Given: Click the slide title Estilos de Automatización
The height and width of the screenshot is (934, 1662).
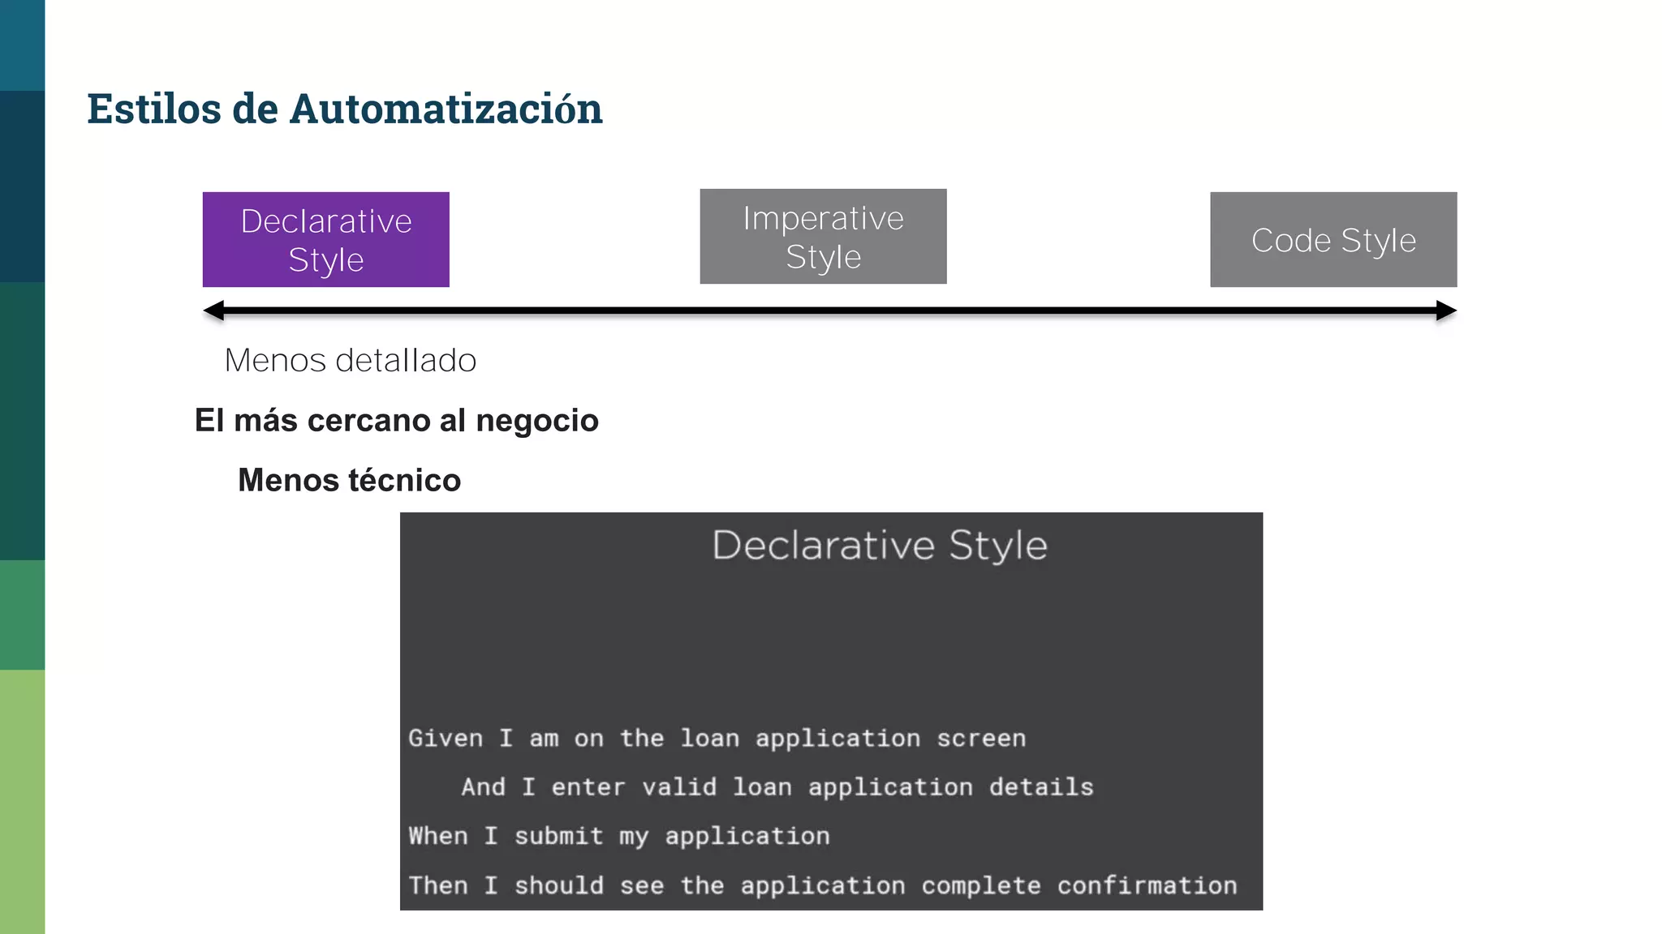Looking at the screenshot, I should coord(345,109).
